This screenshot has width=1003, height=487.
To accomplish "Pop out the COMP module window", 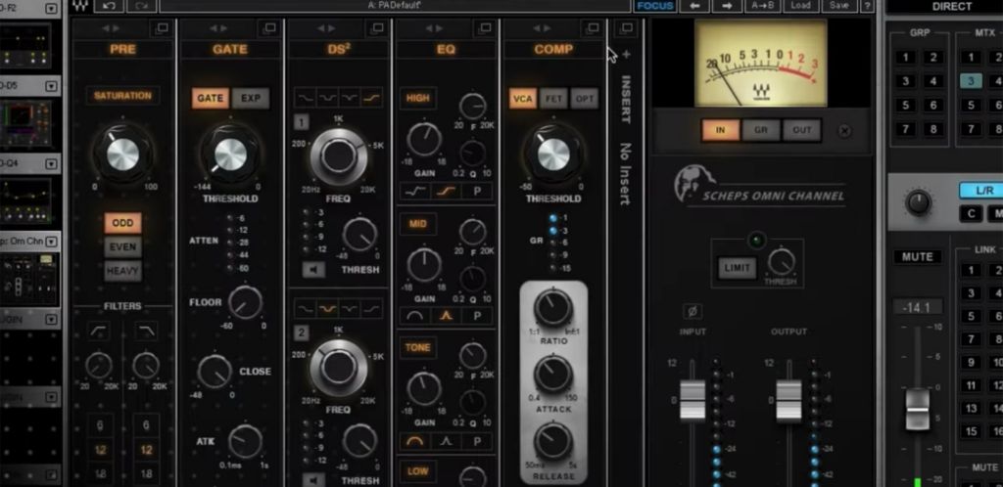I will [x=593, y=28].
